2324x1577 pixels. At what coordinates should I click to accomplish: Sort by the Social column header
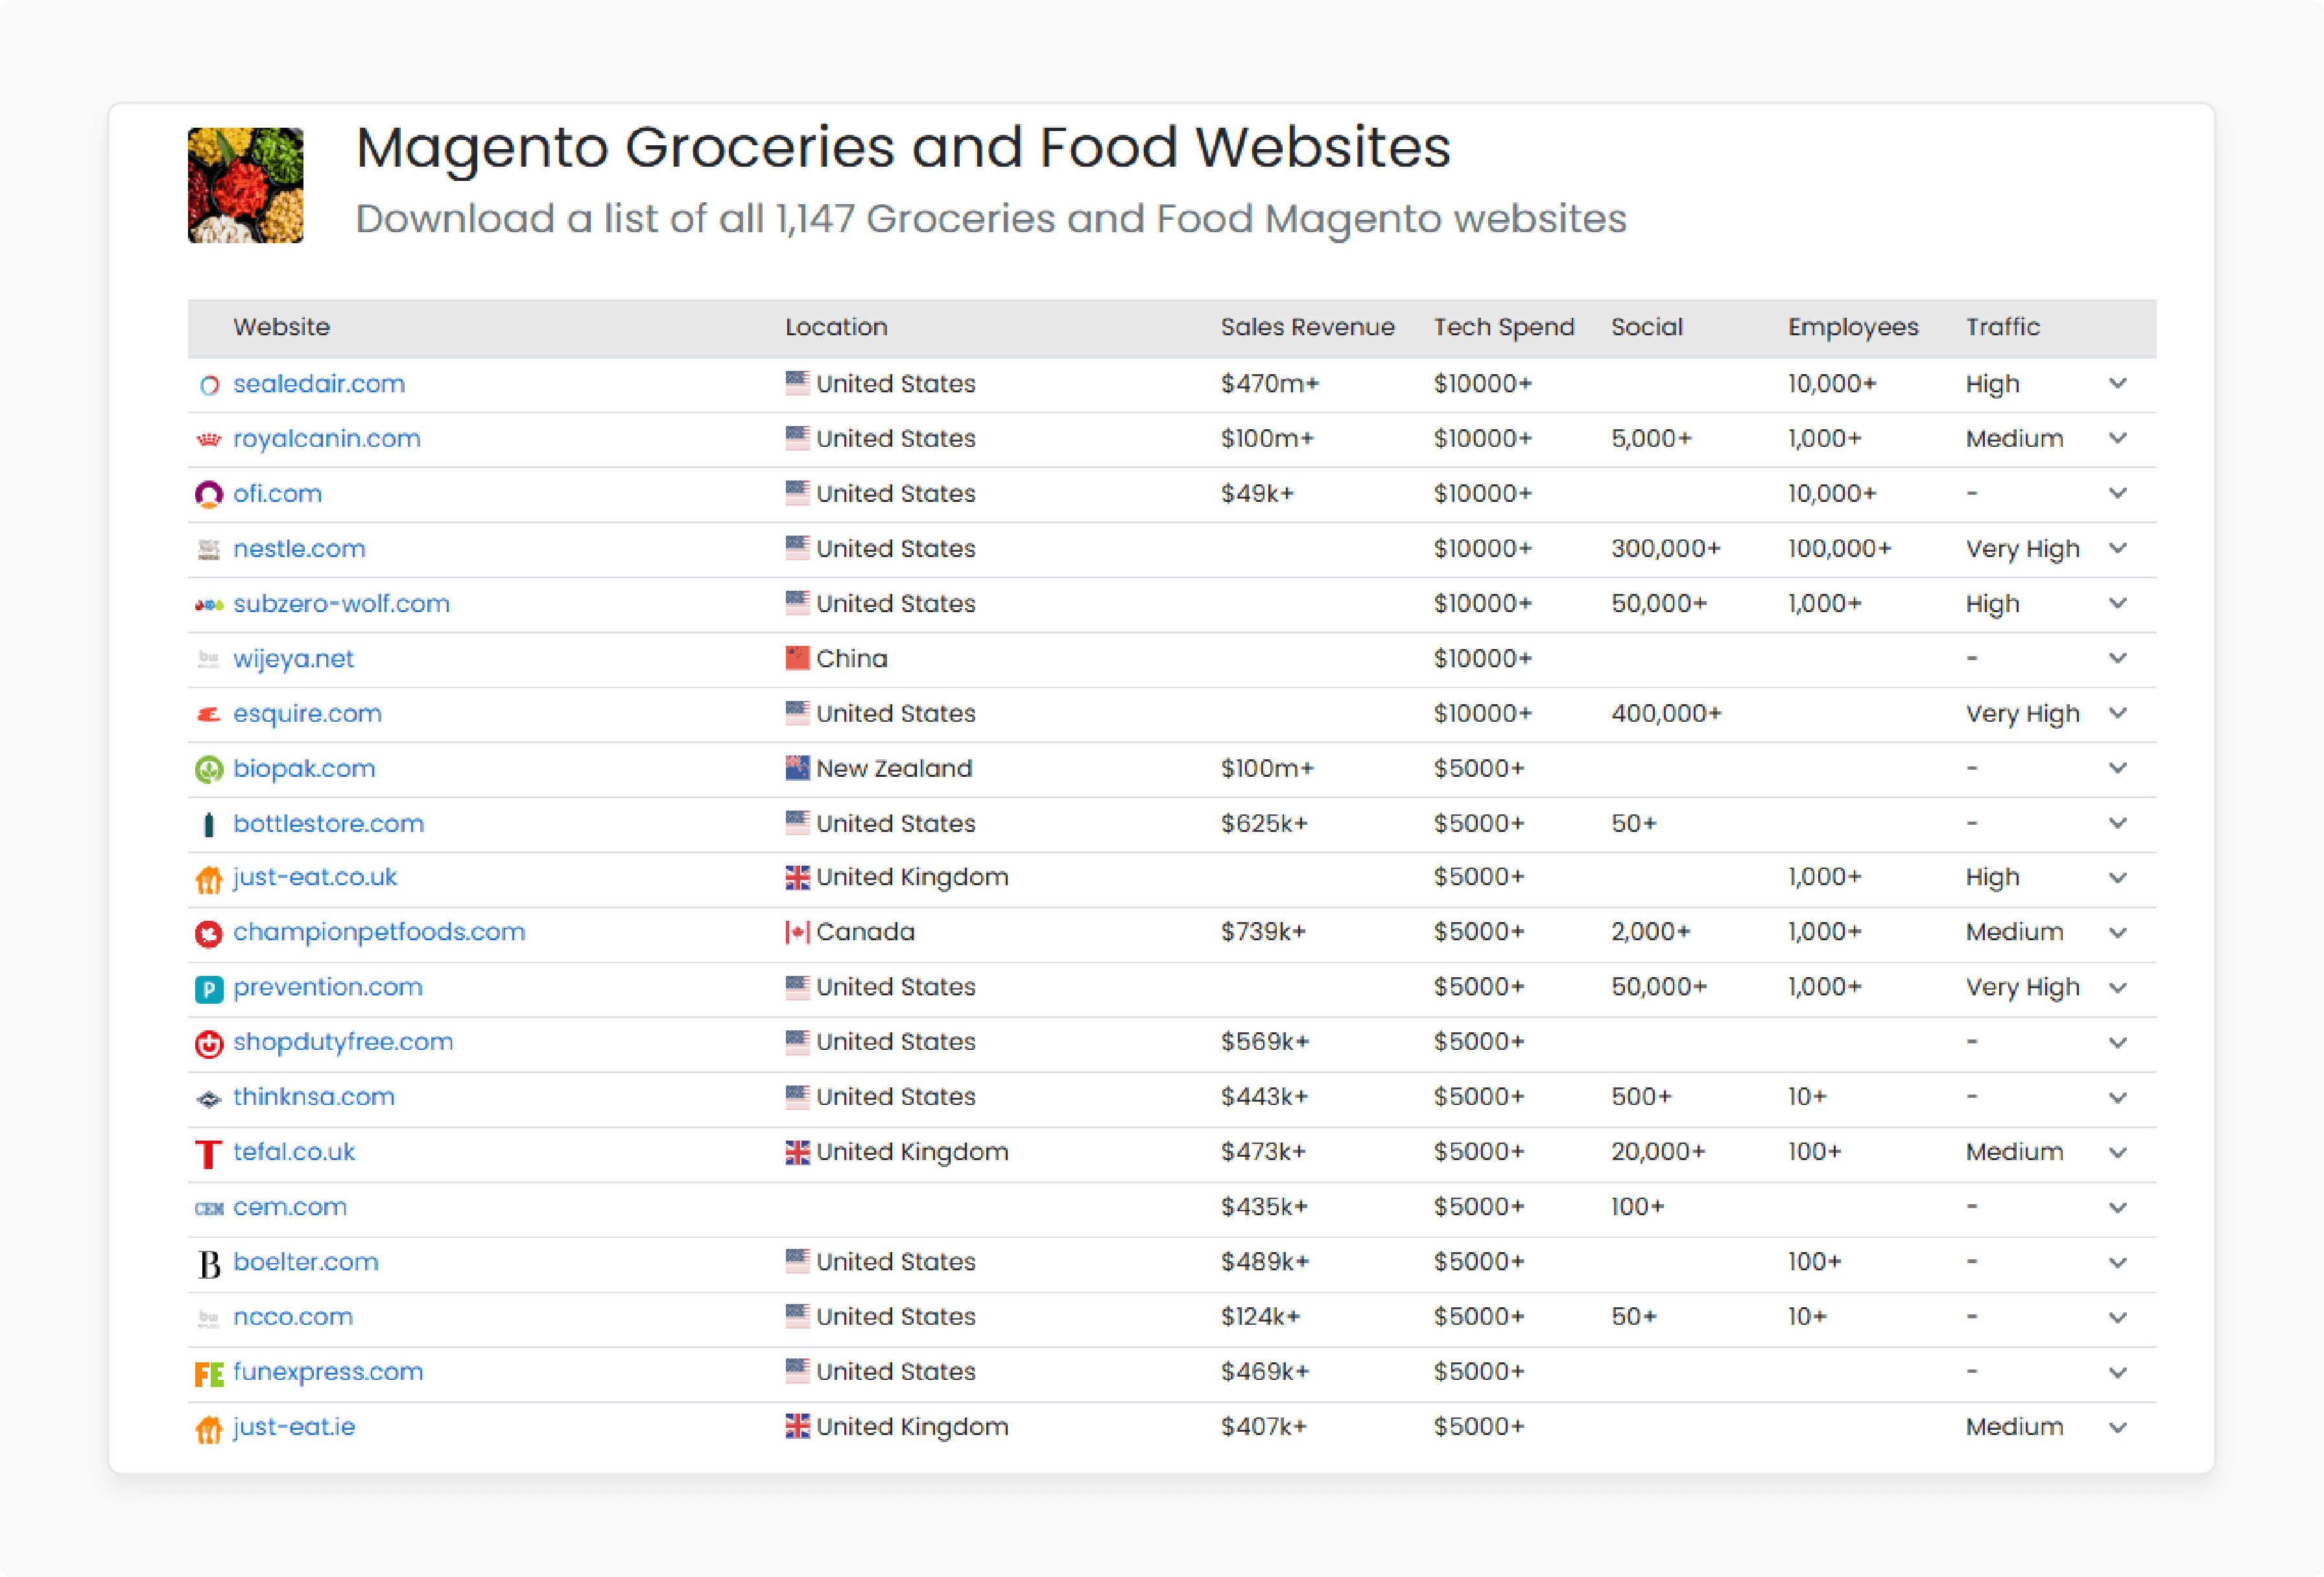[x=1647, y=327]
